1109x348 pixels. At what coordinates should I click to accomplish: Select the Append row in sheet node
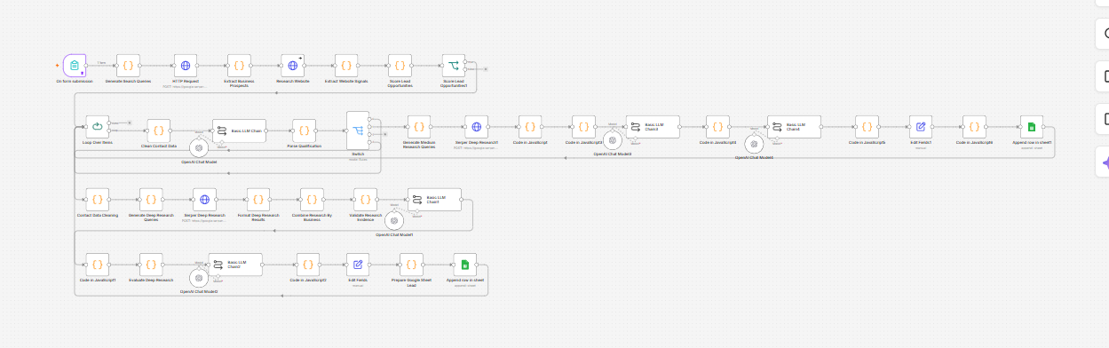465,265
